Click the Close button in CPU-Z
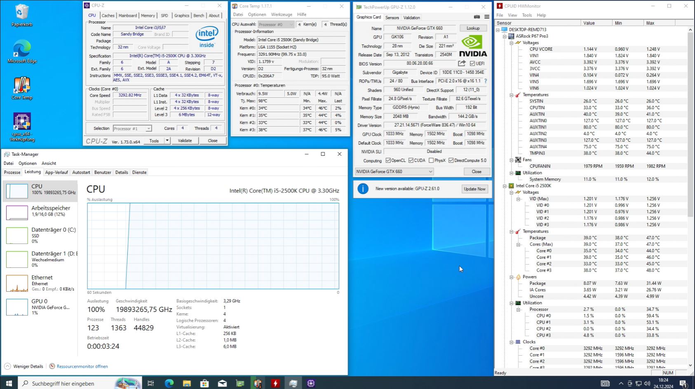The width and height of the screenshot is (695, 389). tap(213, 141)
